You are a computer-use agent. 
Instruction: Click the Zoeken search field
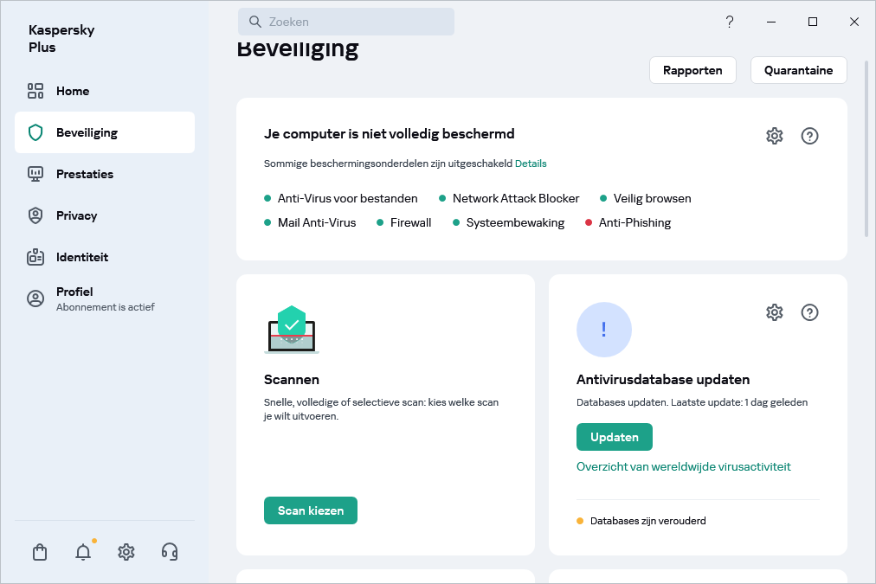(346, 22)
